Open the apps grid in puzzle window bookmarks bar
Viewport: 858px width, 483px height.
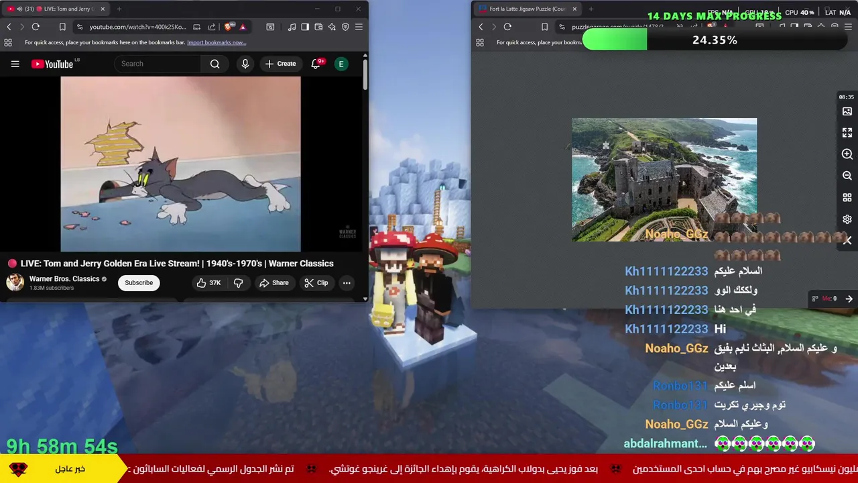click(480, 42)
